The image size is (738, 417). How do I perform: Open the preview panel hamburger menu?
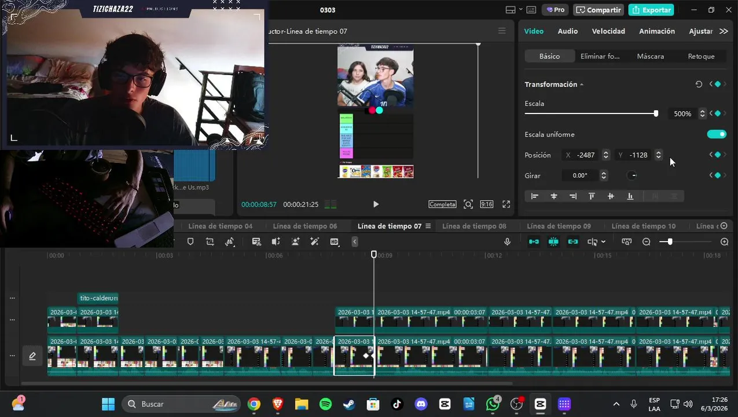pos(502,31)
